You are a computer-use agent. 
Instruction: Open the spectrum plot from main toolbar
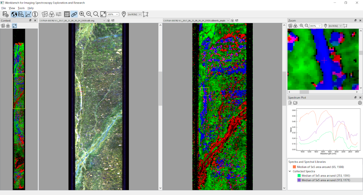[x=28, y=14]
